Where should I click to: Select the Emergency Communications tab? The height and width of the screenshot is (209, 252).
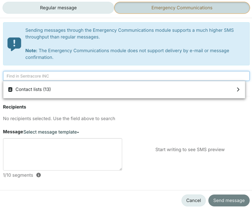[182, 8]
